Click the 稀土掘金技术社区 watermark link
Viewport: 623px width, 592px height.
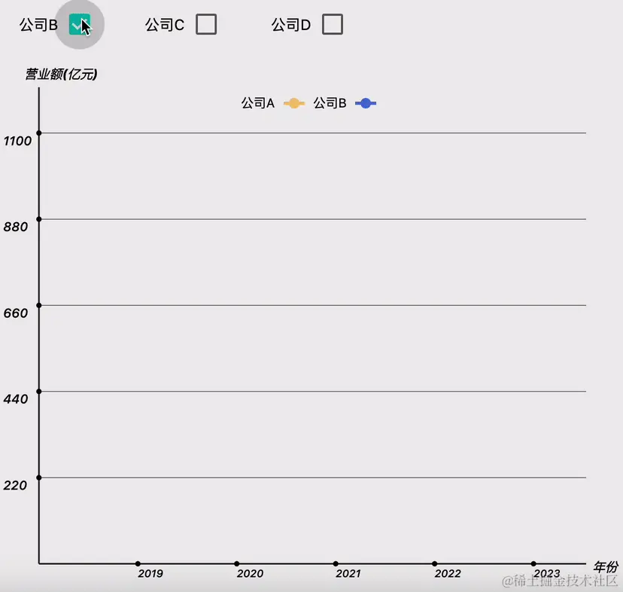[561, 582]
